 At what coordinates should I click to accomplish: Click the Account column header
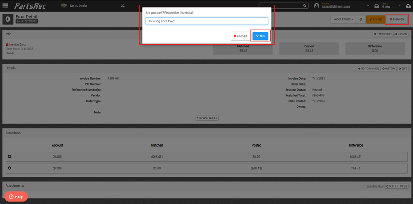pyautogui.click(x=58, y=145)
